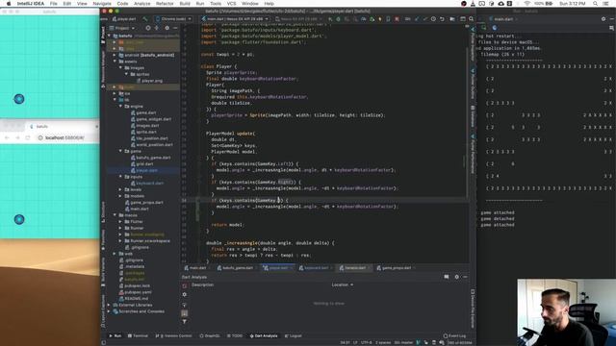Select game_widget.dart in the project tree
Image resolution: width=616 pixels, height=346 pixels.
pos(150,119)
